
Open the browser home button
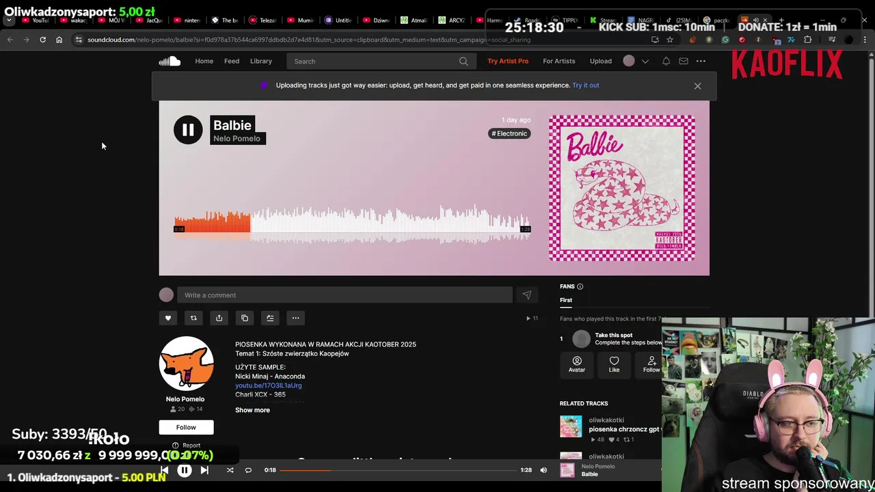tap(59, 40)
